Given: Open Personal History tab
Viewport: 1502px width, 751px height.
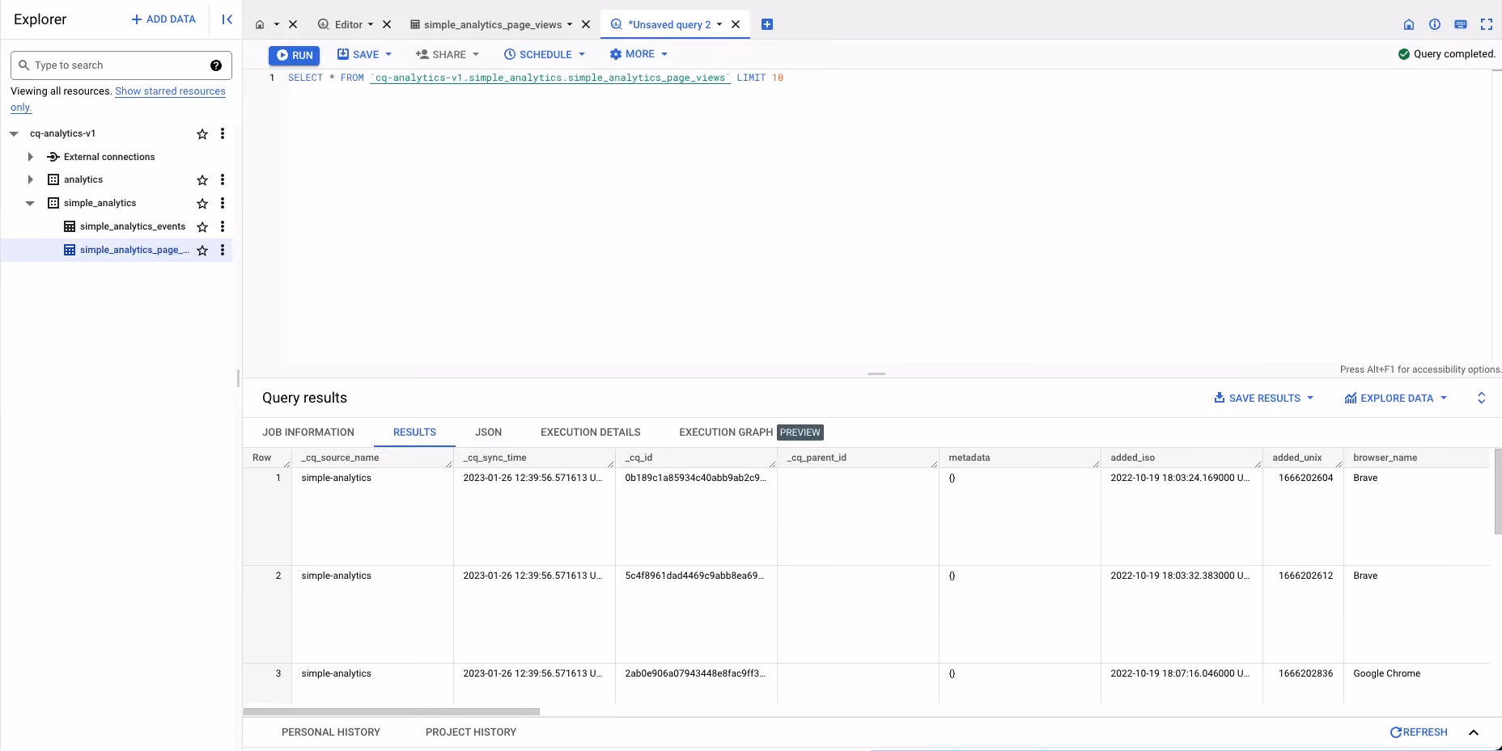Looking at the screenshot, I should (331, 732).
